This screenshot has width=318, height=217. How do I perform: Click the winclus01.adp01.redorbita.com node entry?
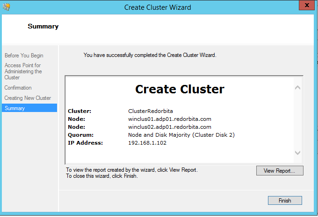tap(169, 119)
